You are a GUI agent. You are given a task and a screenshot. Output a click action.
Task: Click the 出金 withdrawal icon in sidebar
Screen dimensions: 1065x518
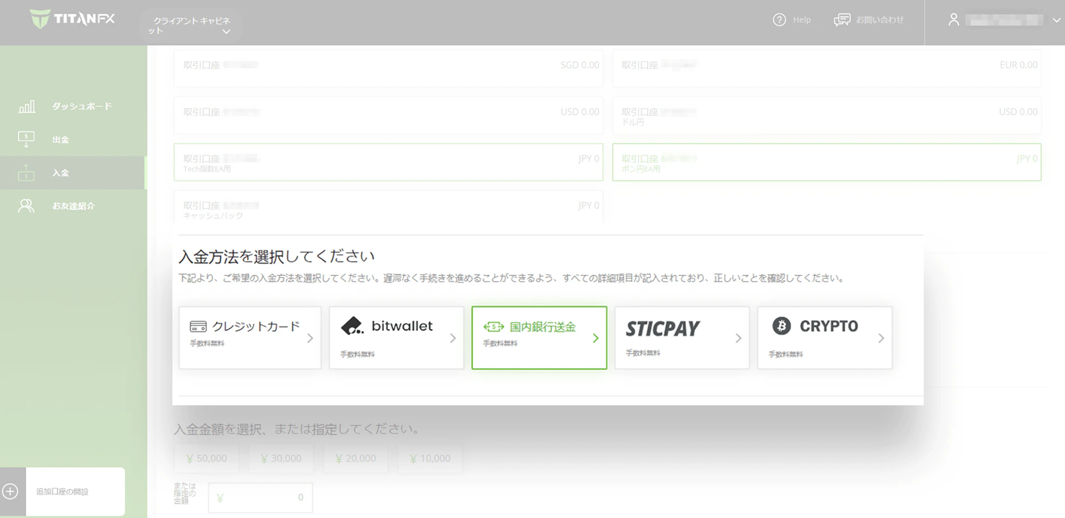pyautogui.click(x=26, y=139)
